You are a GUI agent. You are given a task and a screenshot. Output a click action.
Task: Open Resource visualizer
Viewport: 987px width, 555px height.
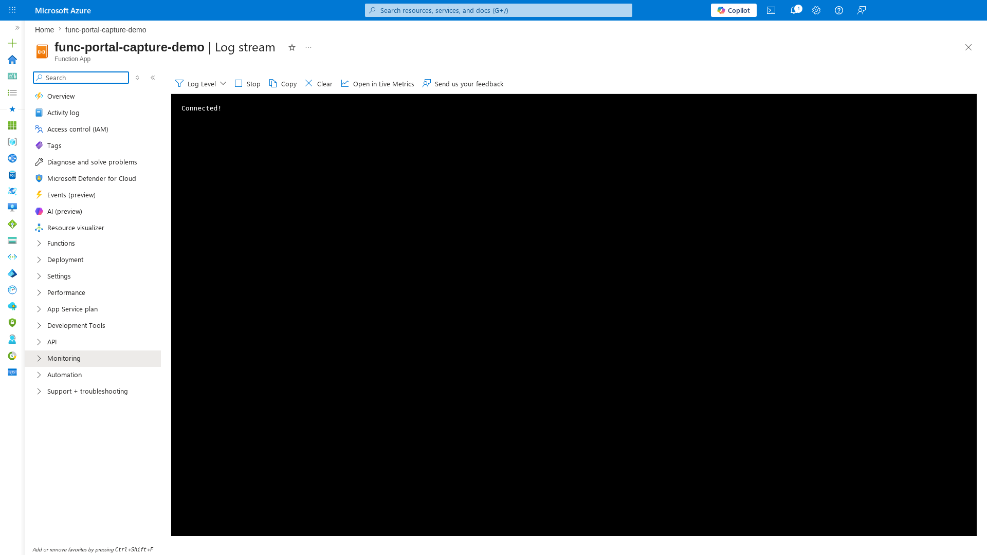93,228
